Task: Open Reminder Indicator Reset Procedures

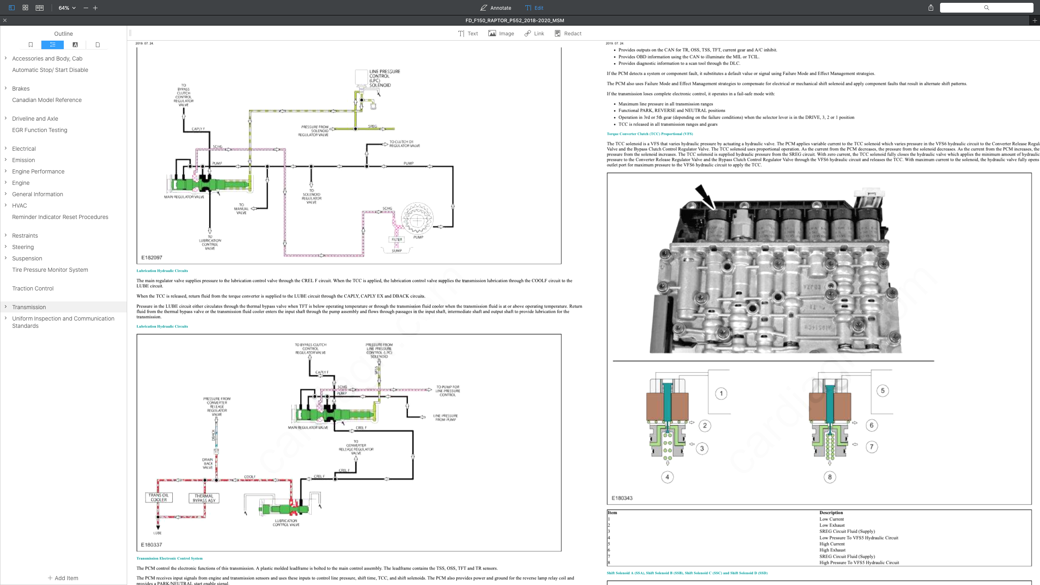Action: pyautogui.click(x=60, y=217)
